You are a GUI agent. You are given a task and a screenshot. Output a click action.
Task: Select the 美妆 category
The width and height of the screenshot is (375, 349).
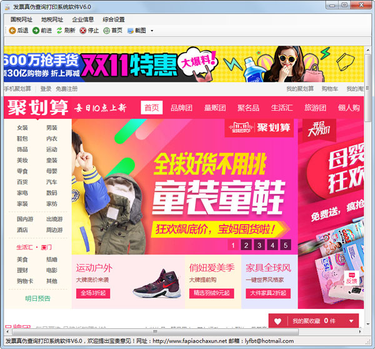pyautogui.click(x=22, y=160)
